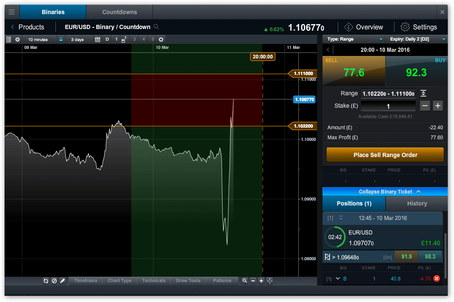Go back using the Products arrow

click(x=12, y=27)
